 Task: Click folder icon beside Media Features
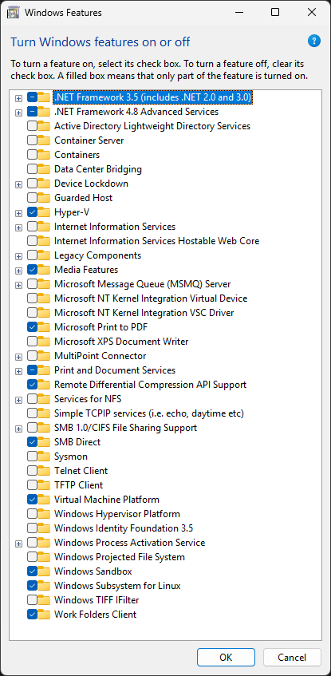pos(44,270)
